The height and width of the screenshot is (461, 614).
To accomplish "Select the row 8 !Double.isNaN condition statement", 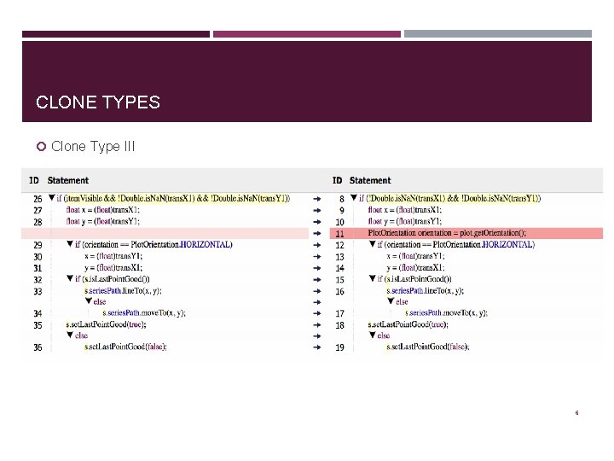I will [x=450, y=198].
